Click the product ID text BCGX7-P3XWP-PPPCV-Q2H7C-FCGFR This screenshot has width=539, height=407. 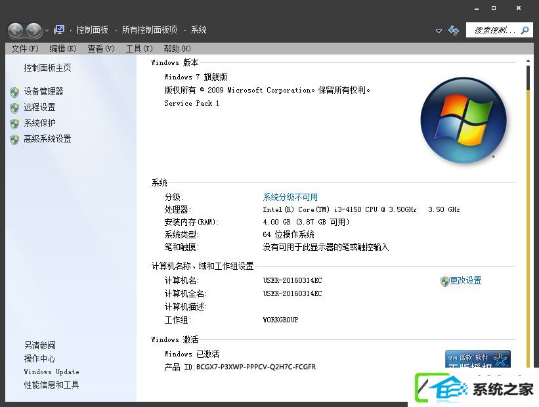256,367
